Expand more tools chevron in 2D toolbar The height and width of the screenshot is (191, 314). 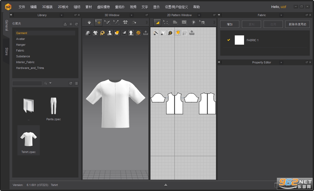click(x=214, y=22)
